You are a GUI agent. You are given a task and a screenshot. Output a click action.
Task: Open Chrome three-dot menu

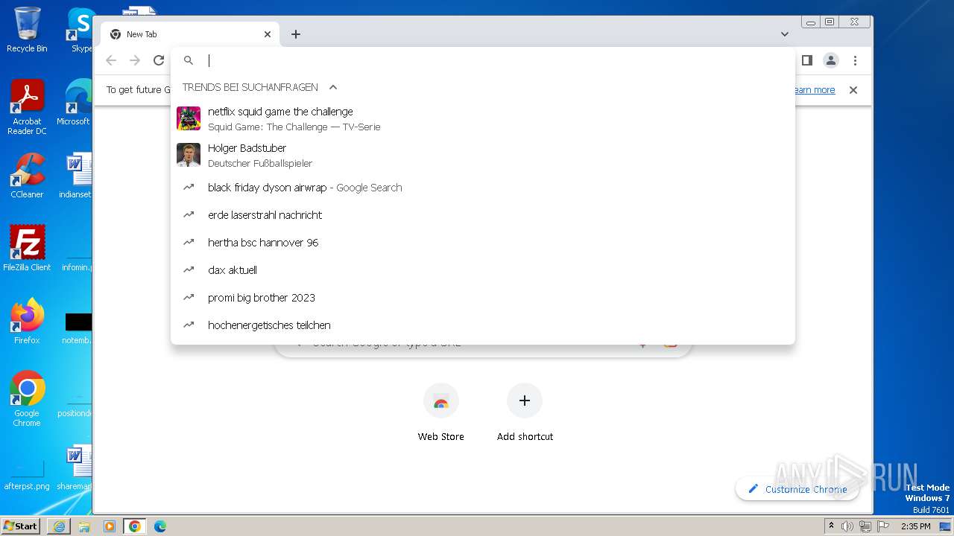[855, 60]
